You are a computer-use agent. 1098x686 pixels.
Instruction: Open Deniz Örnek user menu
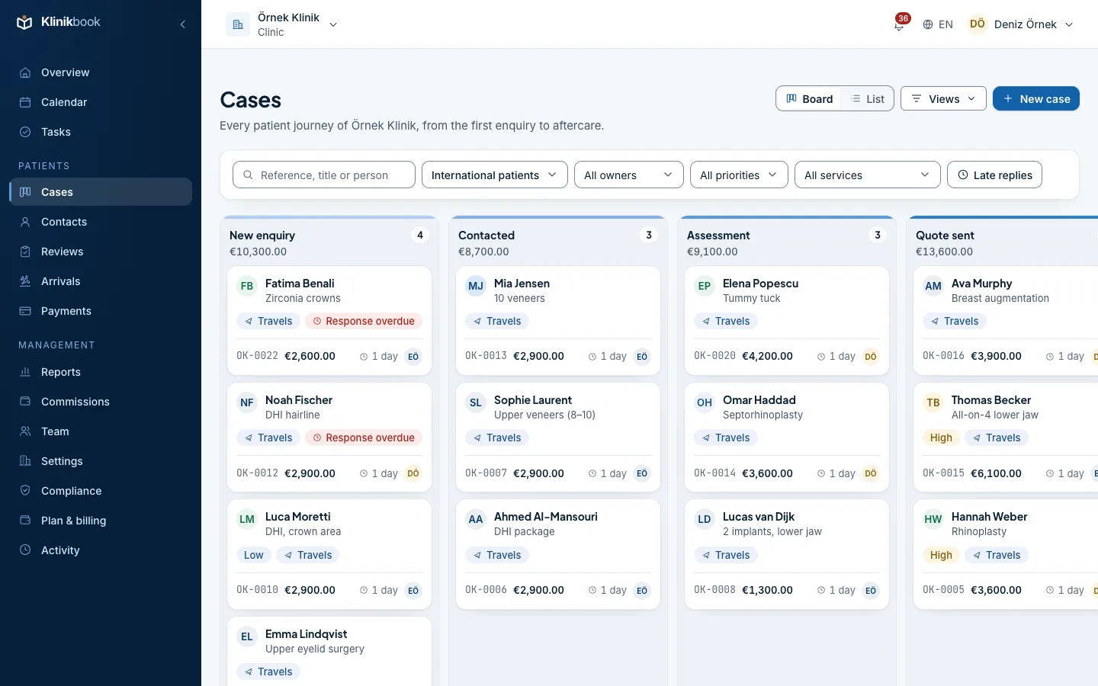(1021, 24)
